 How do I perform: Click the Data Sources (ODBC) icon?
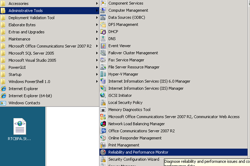tap(103, 17)
